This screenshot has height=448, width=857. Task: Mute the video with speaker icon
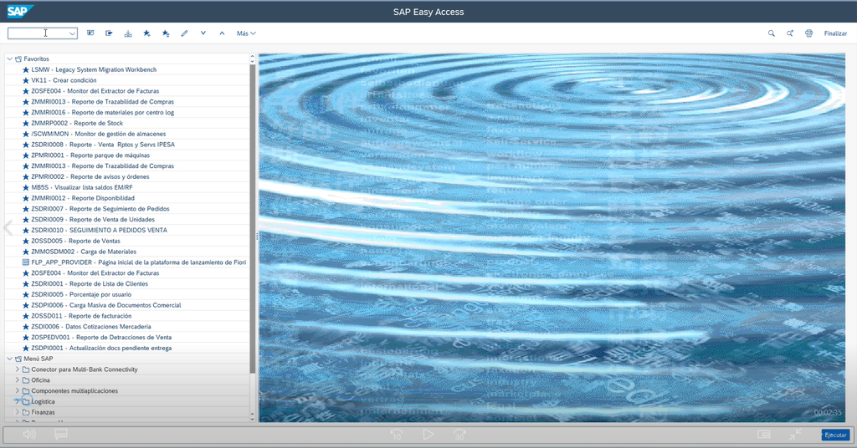click(x=29, y=435)
